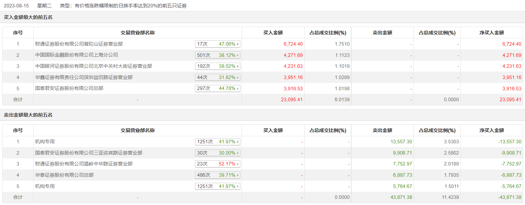Expand the 44次 31.82% win-rate box
This screenshot has width=525, height=205.
pyautogui.click(x=238, y=77)
